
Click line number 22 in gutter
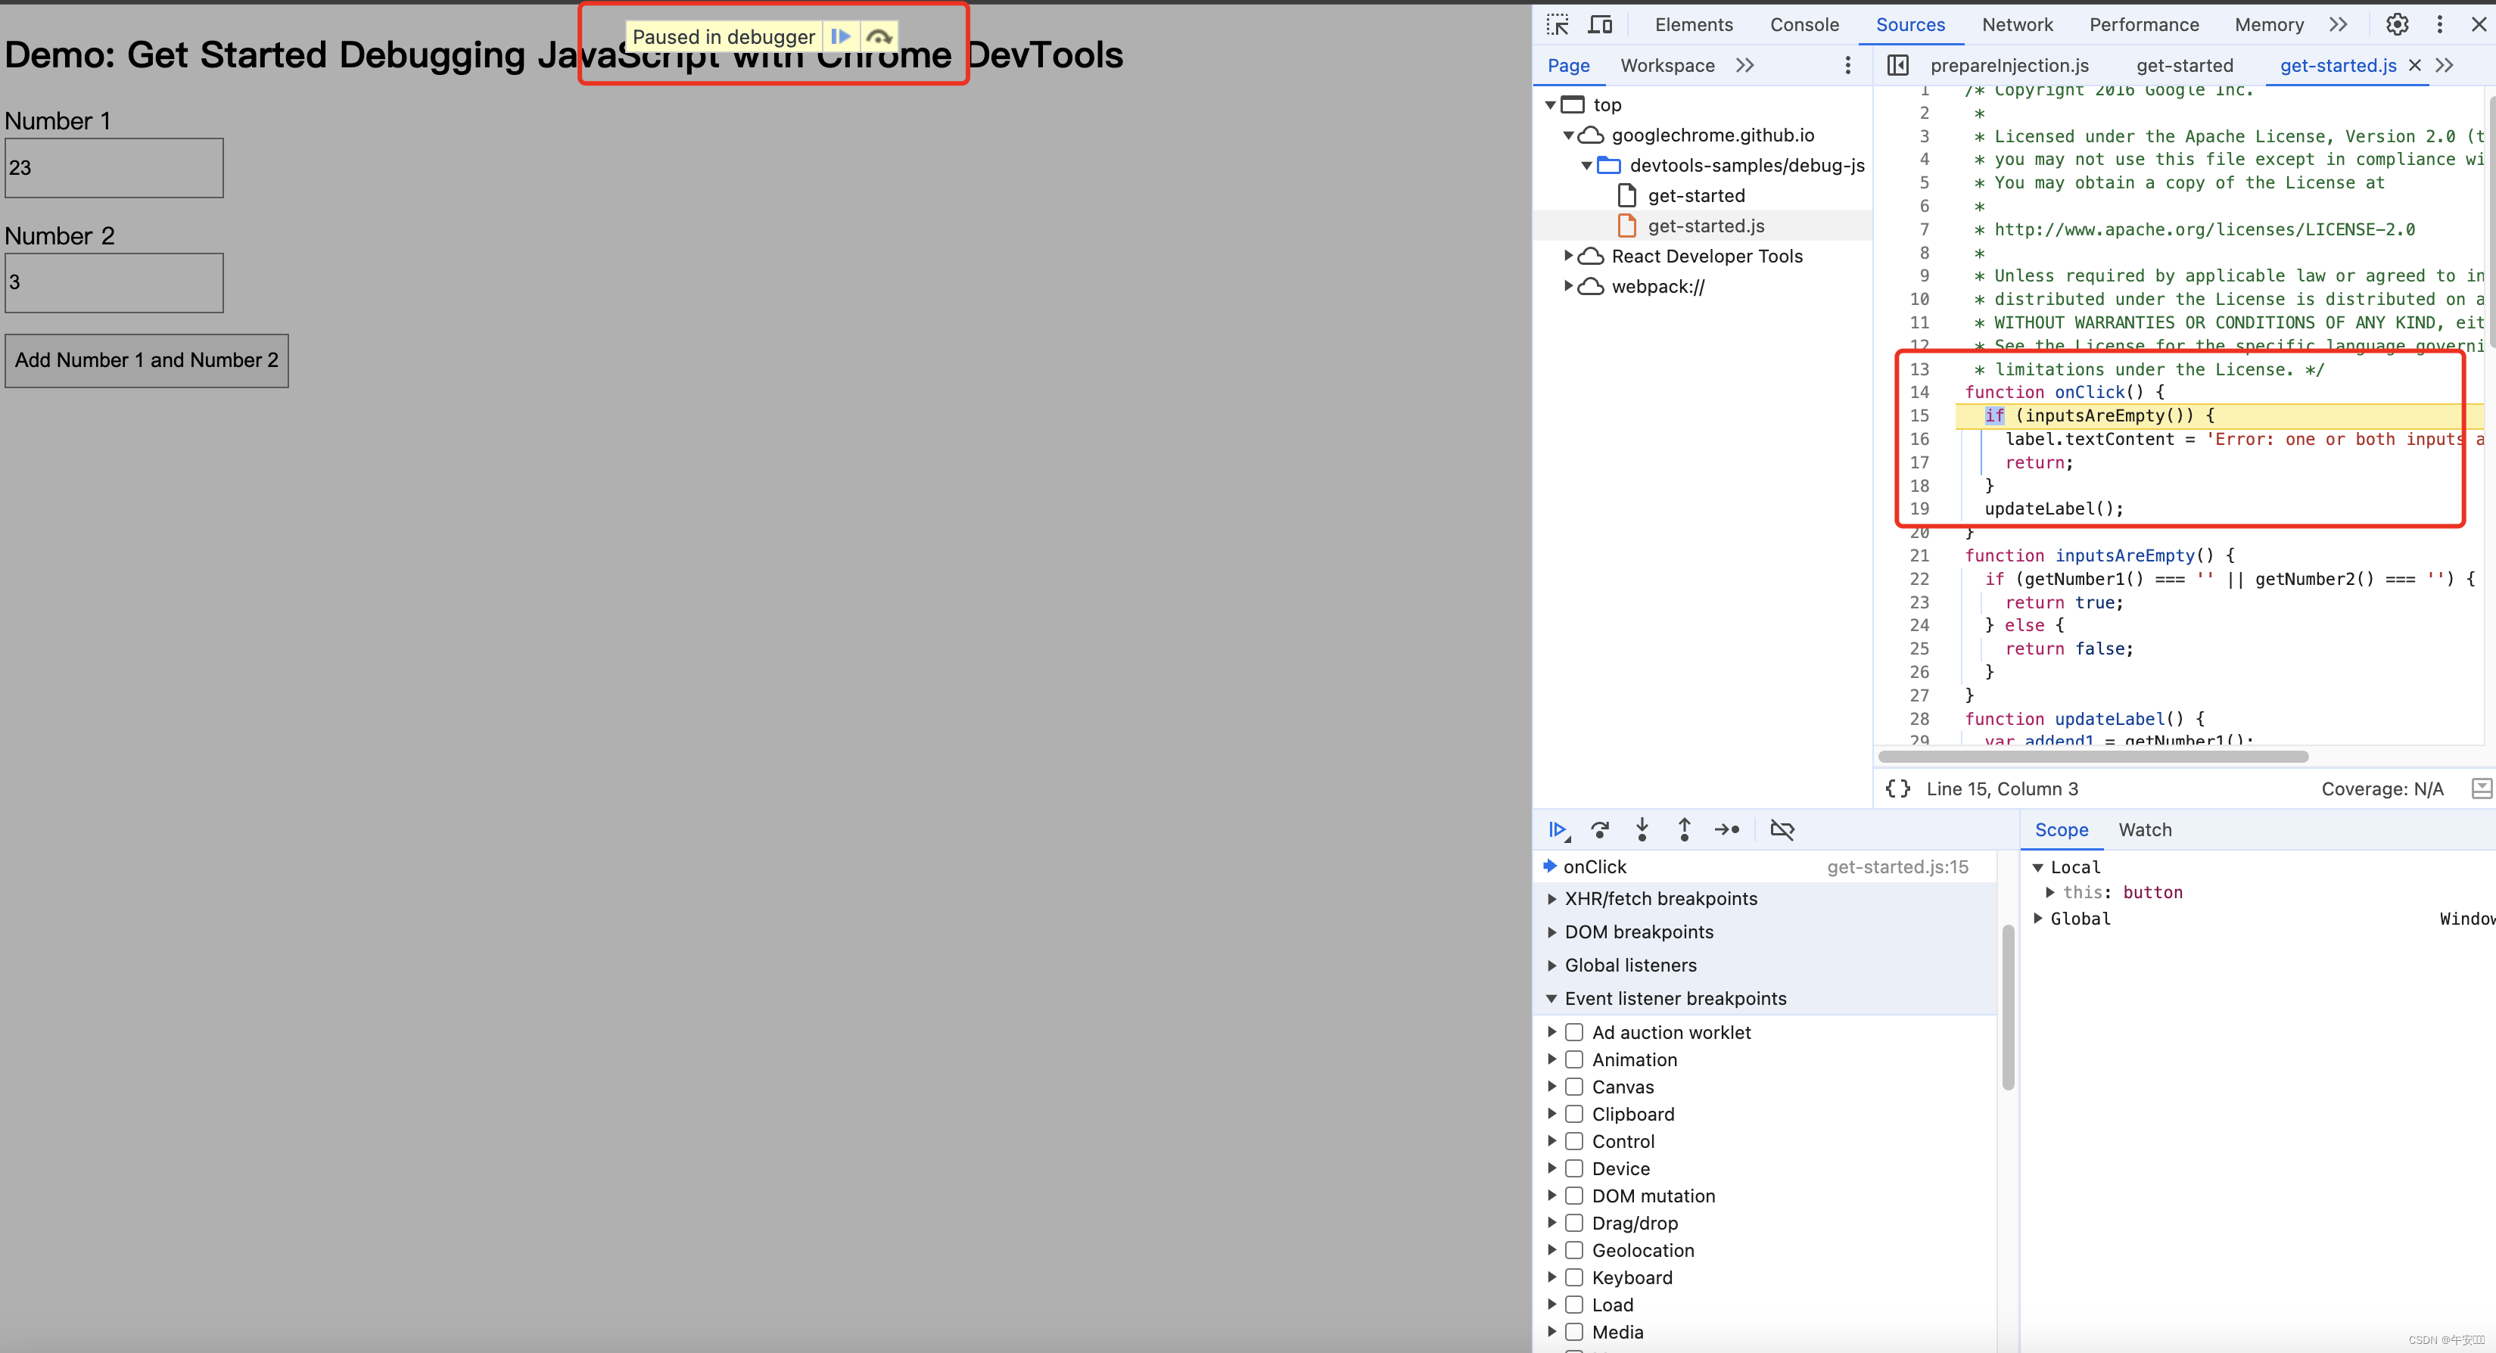(1919, 579)
